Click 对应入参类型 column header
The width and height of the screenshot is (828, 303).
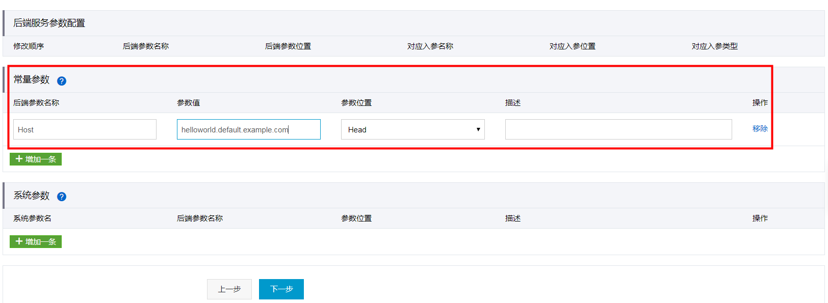click(715, 46)
